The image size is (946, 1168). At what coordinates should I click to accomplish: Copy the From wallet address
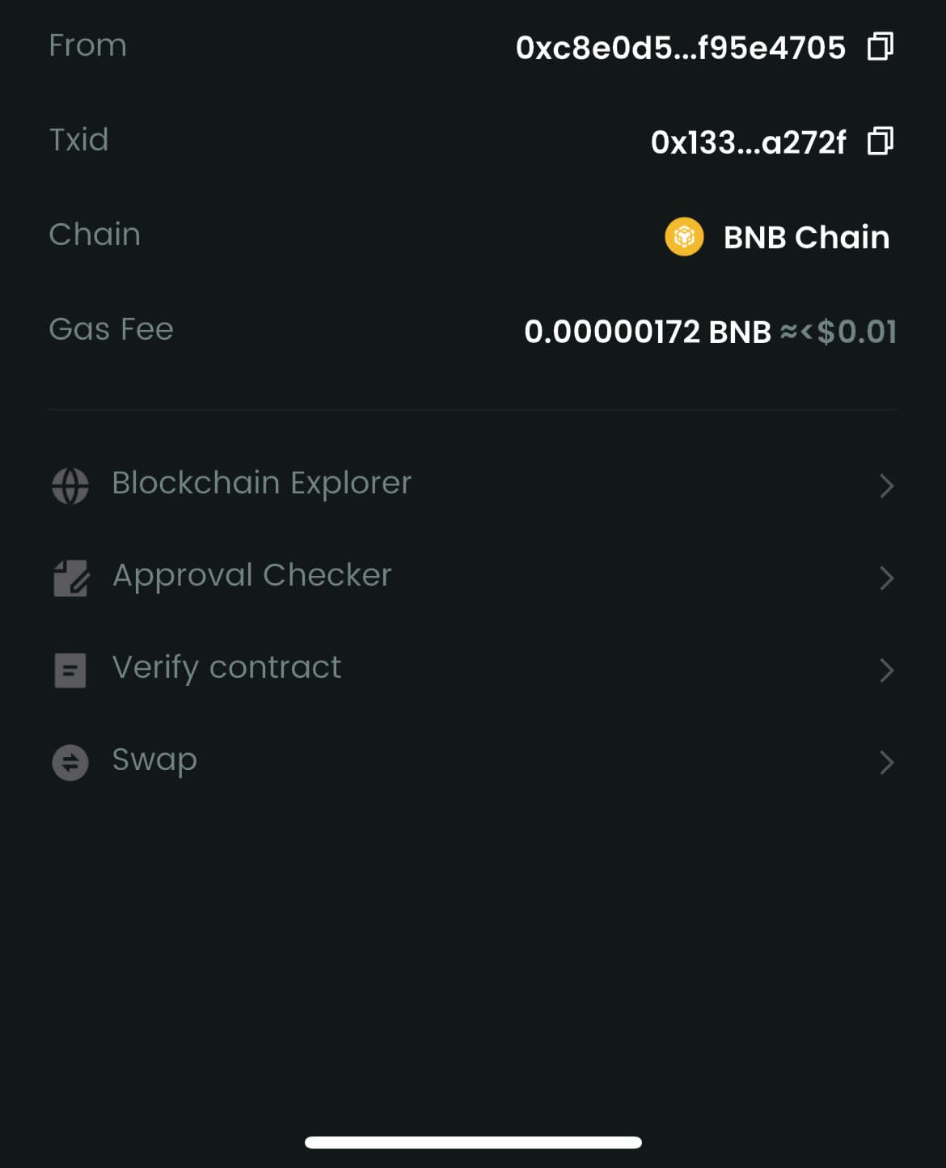click(880, 46)
